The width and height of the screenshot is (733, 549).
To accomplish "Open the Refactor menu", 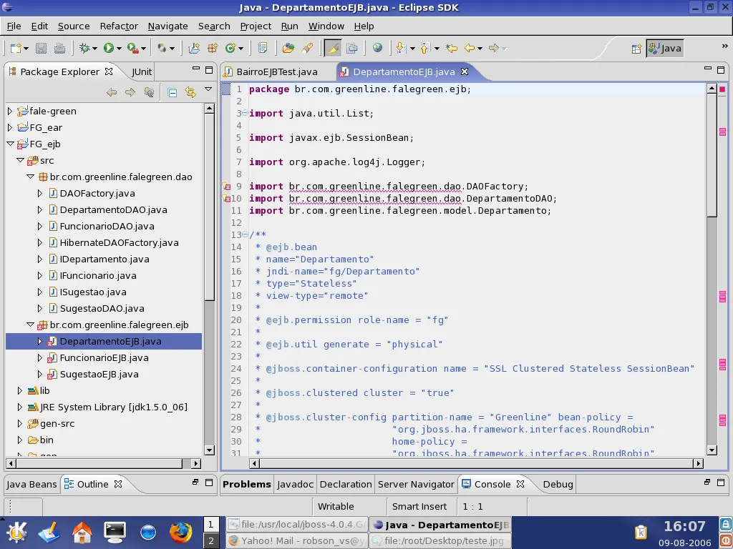I will coord(119,26).
